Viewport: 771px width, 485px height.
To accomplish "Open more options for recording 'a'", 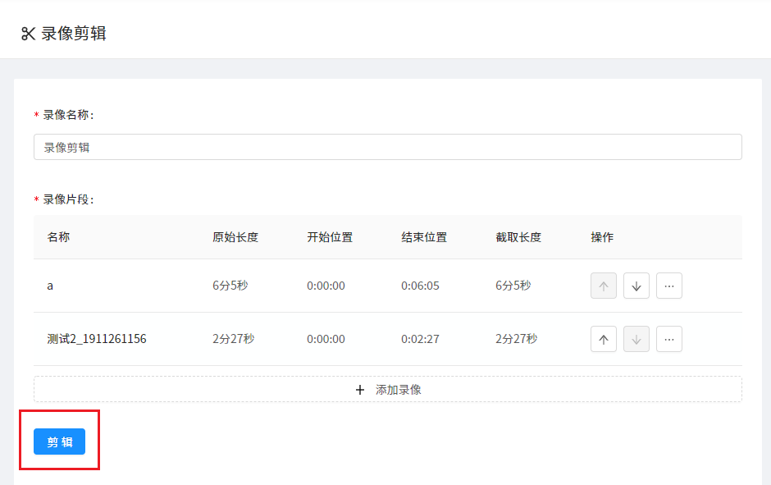I will 669,286.
